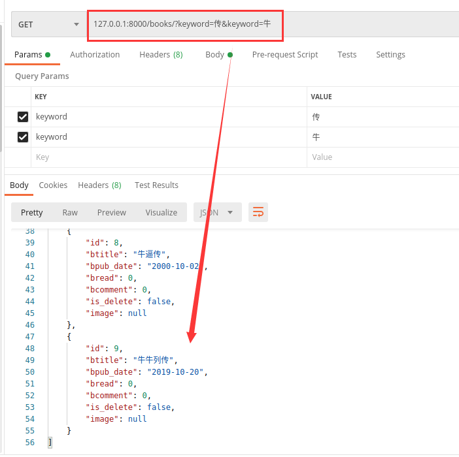
Task: Click the "牛逼传" btitle value
Action: [149, 254]
